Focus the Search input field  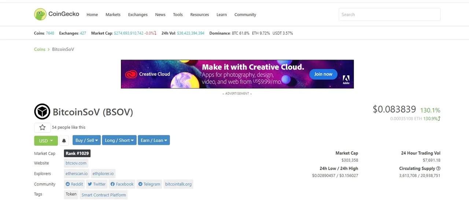(x=389, y=15)
